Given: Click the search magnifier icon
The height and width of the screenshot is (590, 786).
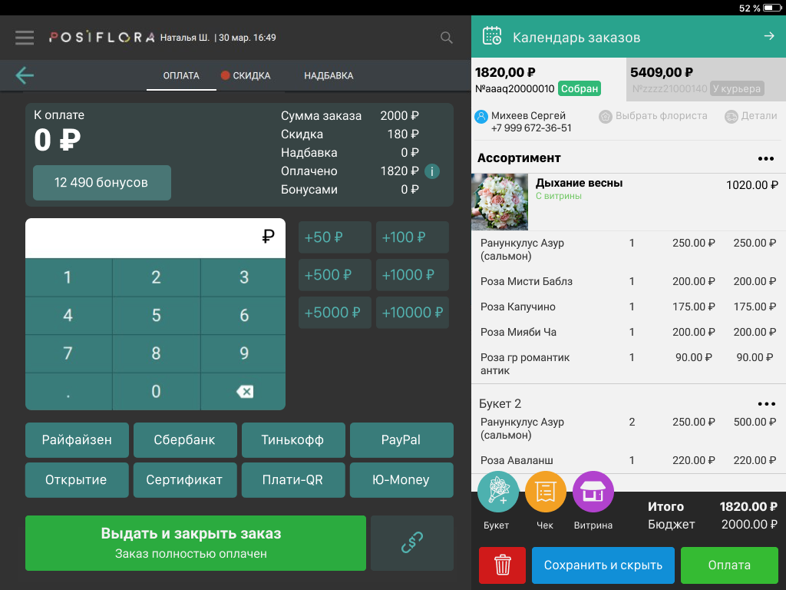Looking at the screenshot, I should tap(446, 38).
